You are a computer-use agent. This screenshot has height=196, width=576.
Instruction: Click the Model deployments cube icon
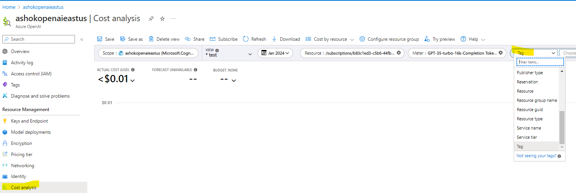[5, 132]
